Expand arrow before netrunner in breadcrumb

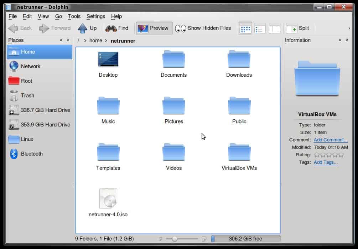(106, 40)
